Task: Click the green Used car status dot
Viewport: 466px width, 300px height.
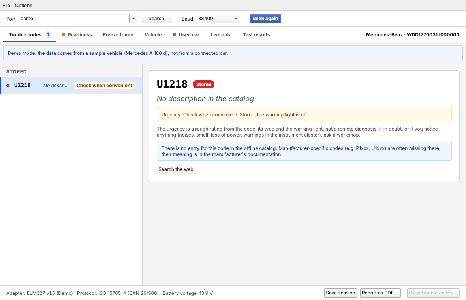Action: click(175, 34)
